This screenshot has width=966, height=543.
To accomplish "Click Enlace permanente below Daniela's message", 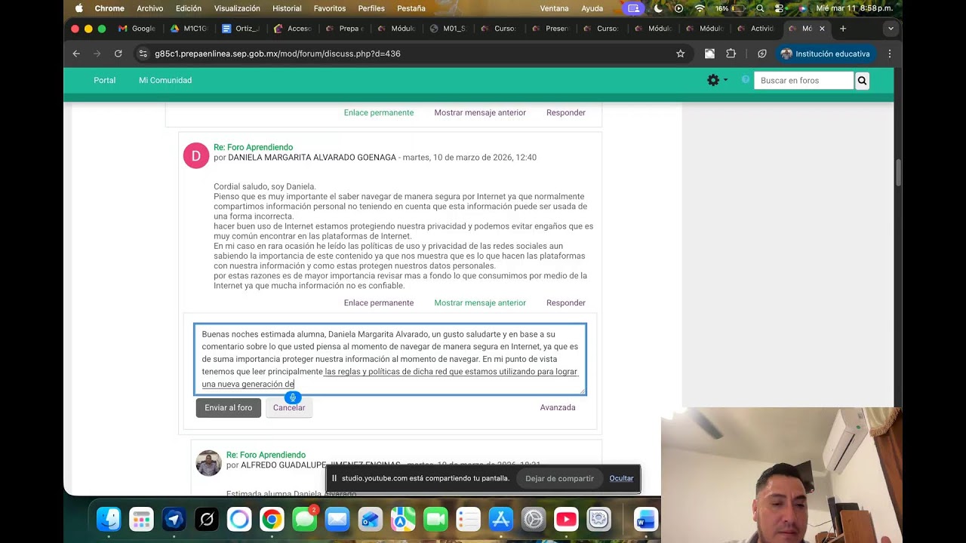I will click(379, 302).
